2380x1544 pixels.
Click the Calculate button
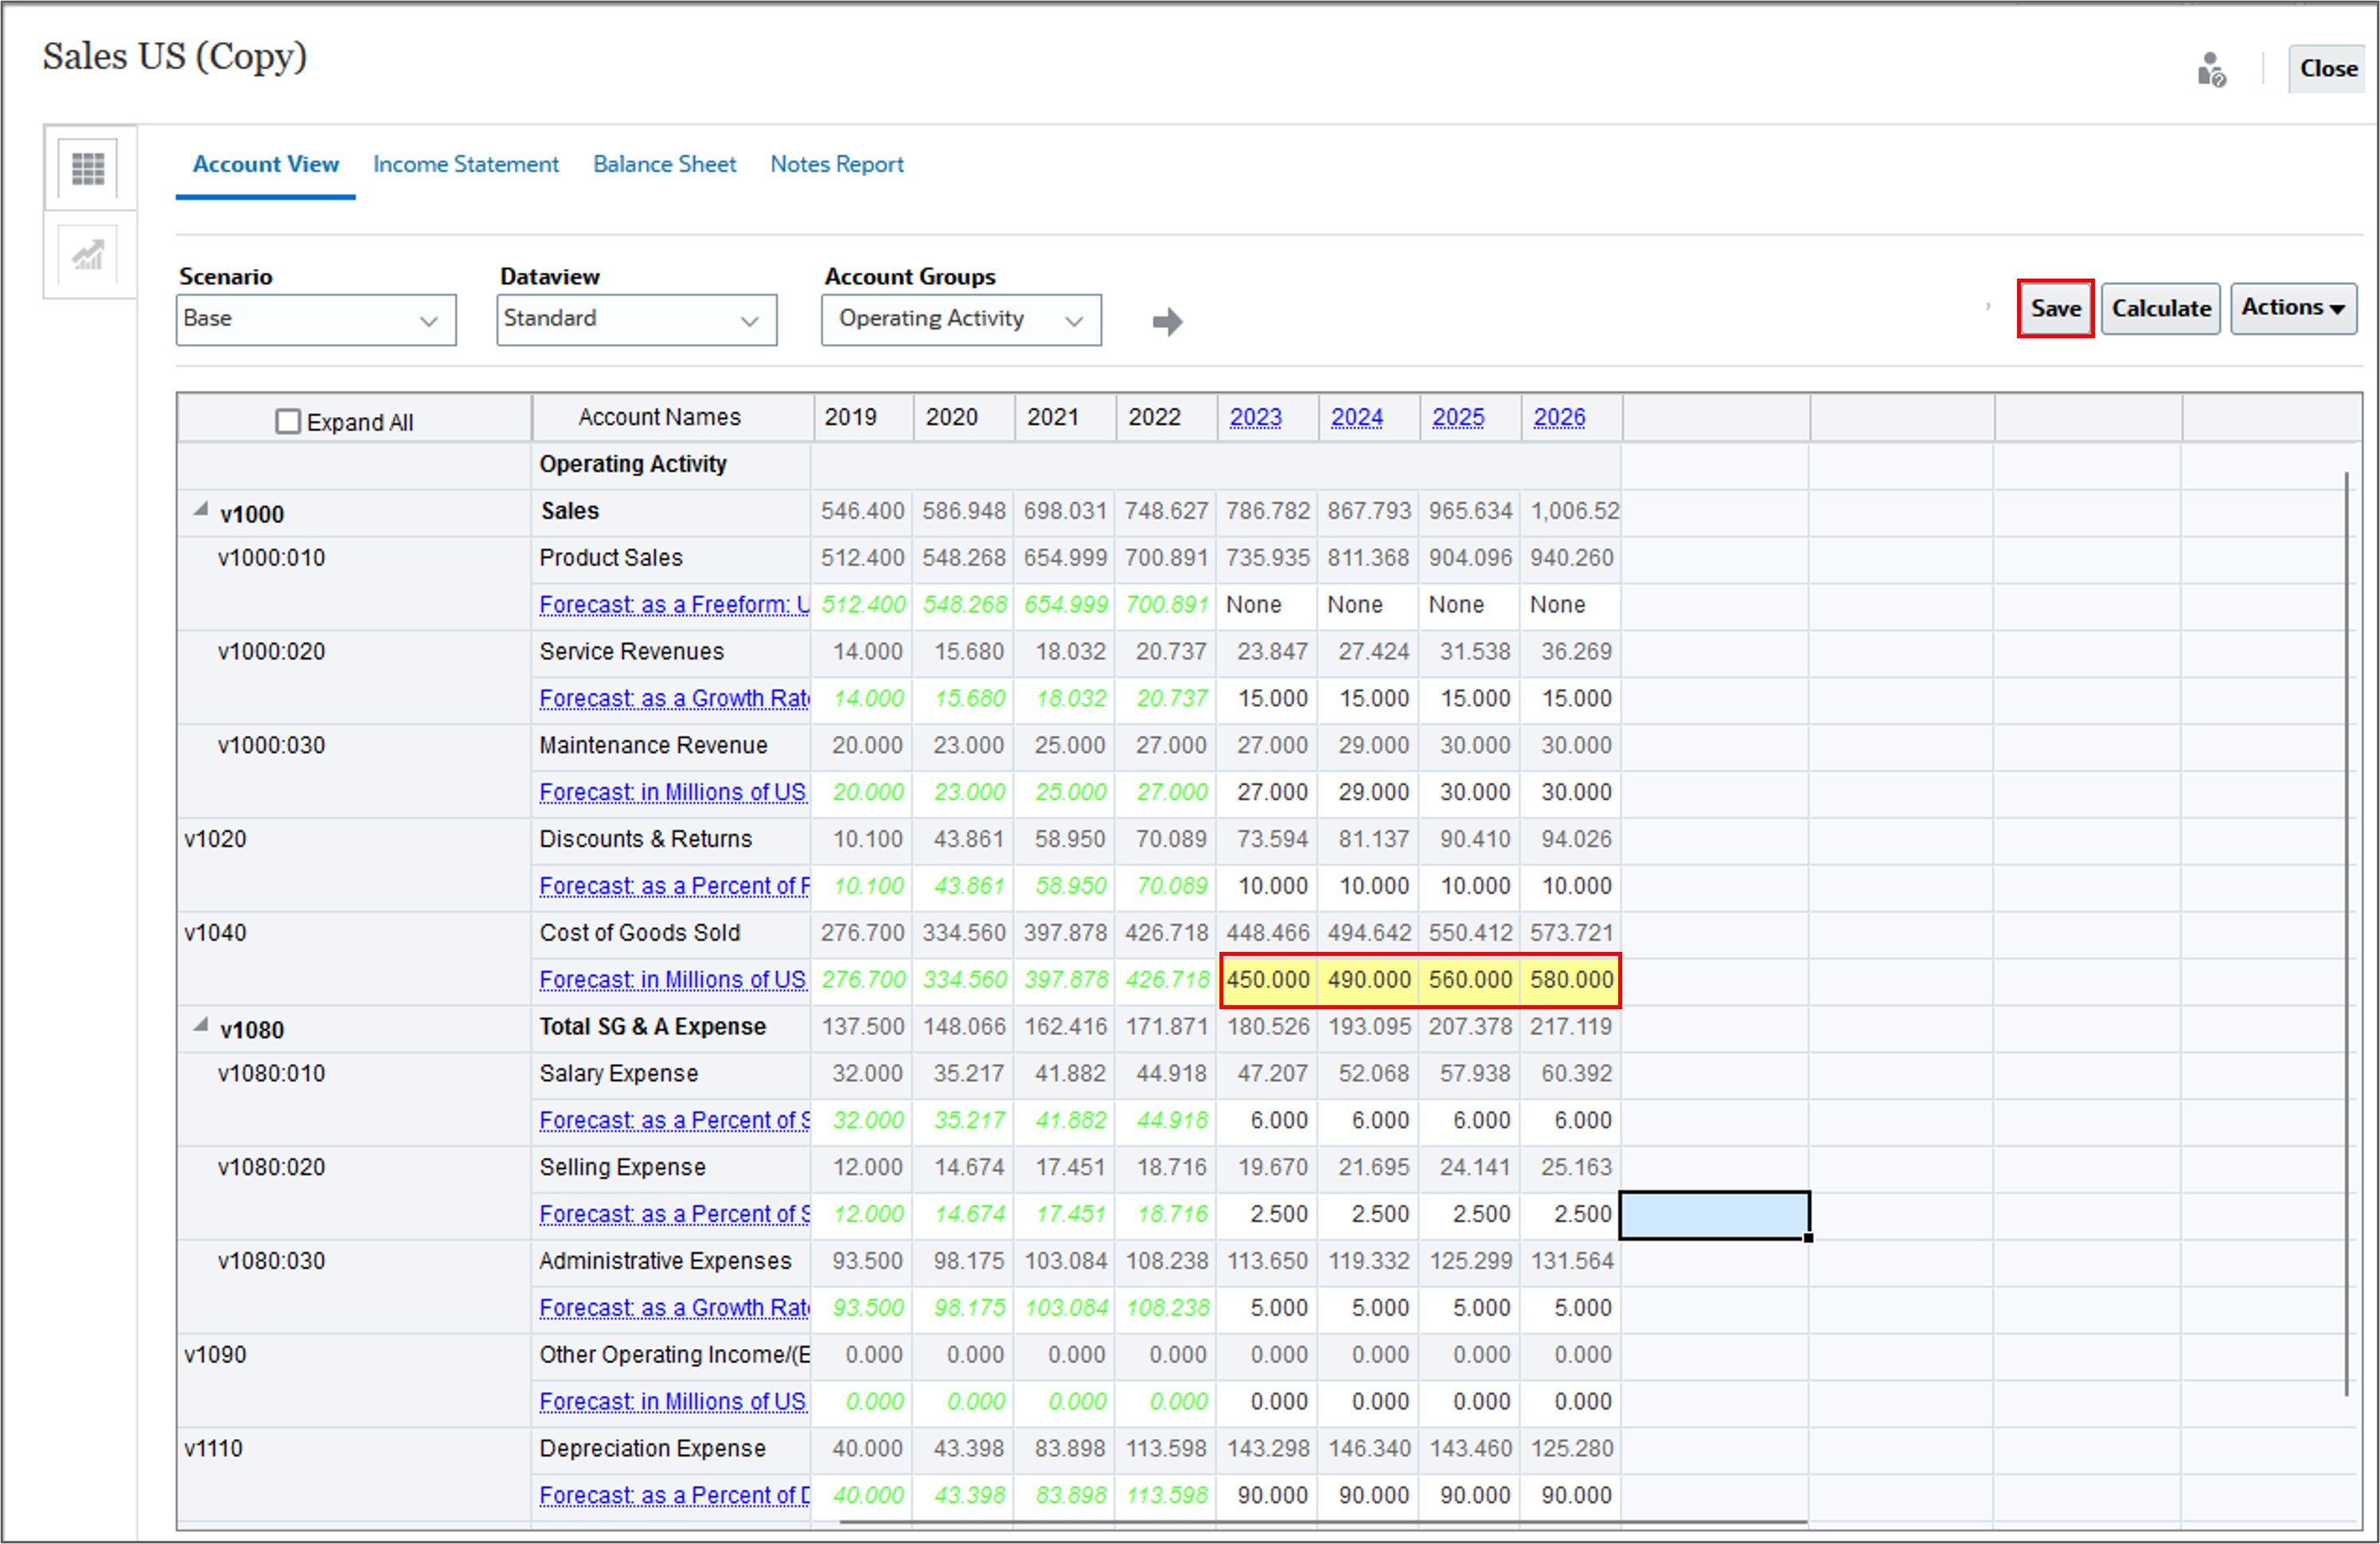coord(2161,308)
